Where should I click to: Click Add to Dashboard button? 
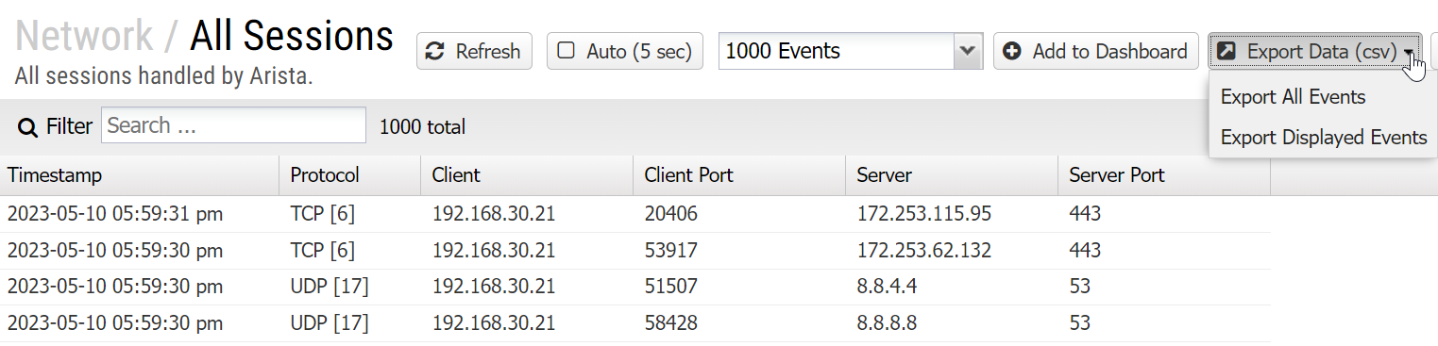click(1095, 51)
